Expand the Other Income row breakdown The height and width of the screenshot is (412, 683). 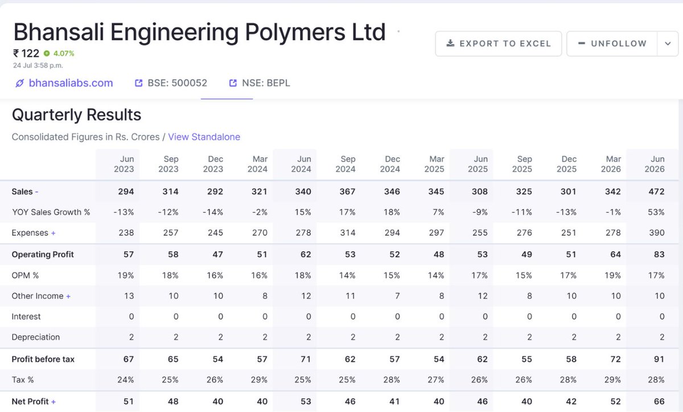click(x=68, y=296)
